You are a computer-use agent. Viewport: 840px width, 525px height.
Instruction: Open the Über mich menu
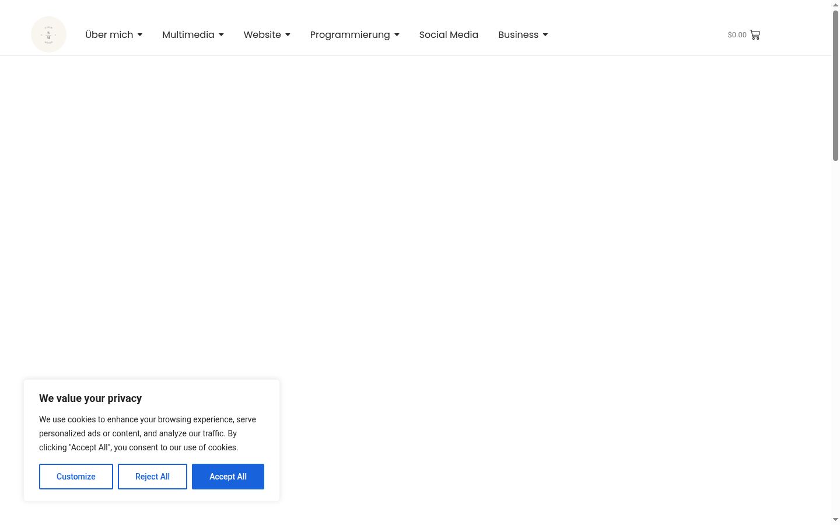click(x=109, y=35)
